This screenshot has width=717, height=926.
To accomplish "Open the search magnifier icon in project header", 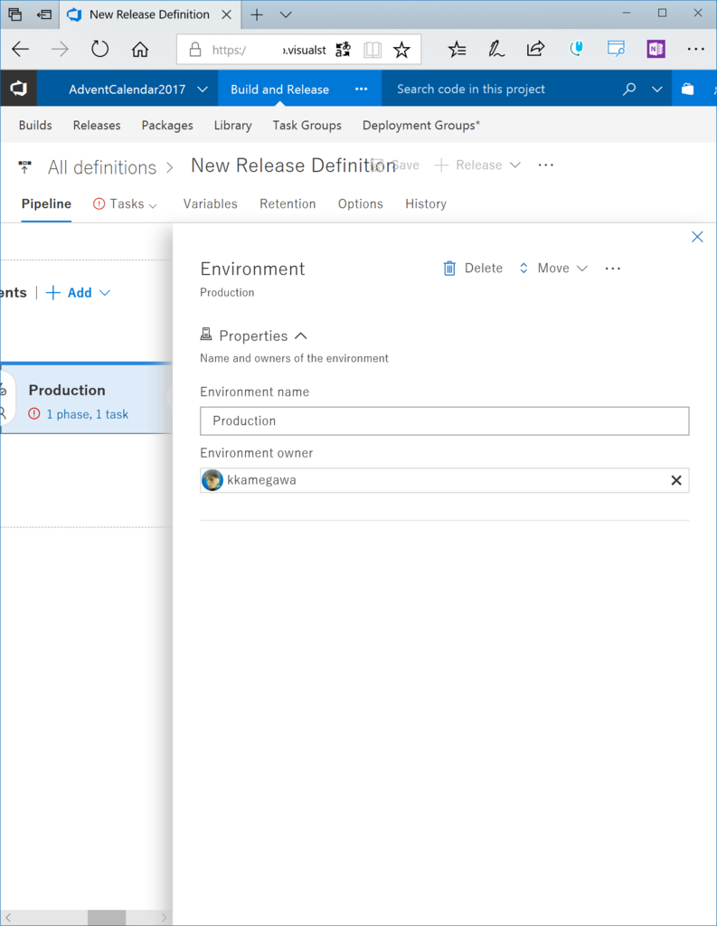I will [x=629, y=90].
